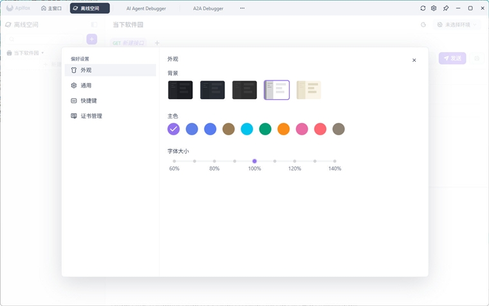Set font size slider to 120%
Image resolution: width=489 pixels, height=306 pixels.
point(295,161)
